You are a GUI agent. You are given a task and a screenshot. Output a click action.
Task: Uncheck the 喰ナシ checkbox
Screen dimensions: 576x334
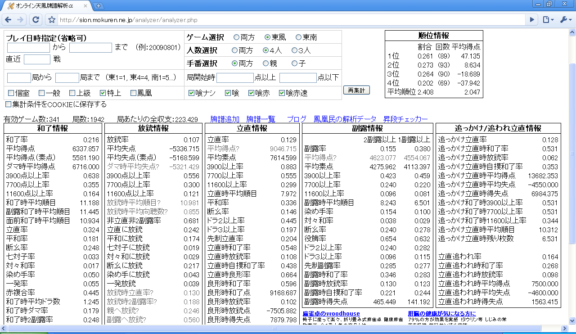coord(192,93)
